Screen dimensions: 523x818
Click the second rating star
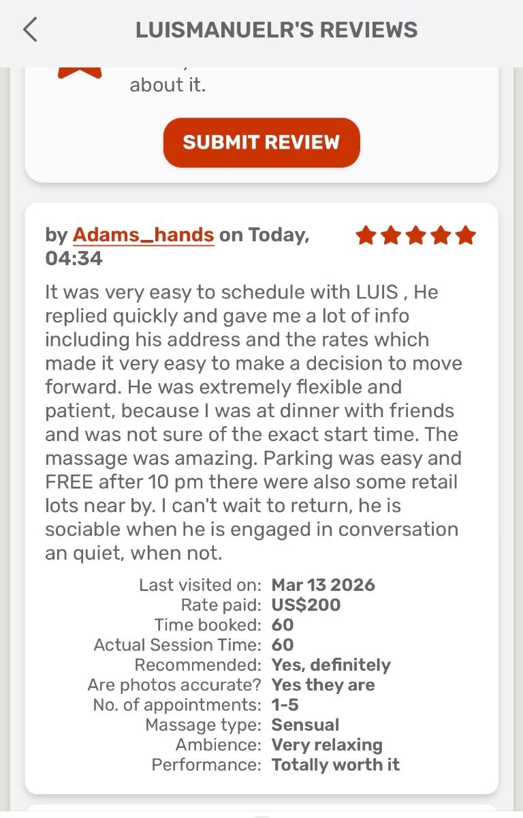pyautogui.click(x=391, y=236)
